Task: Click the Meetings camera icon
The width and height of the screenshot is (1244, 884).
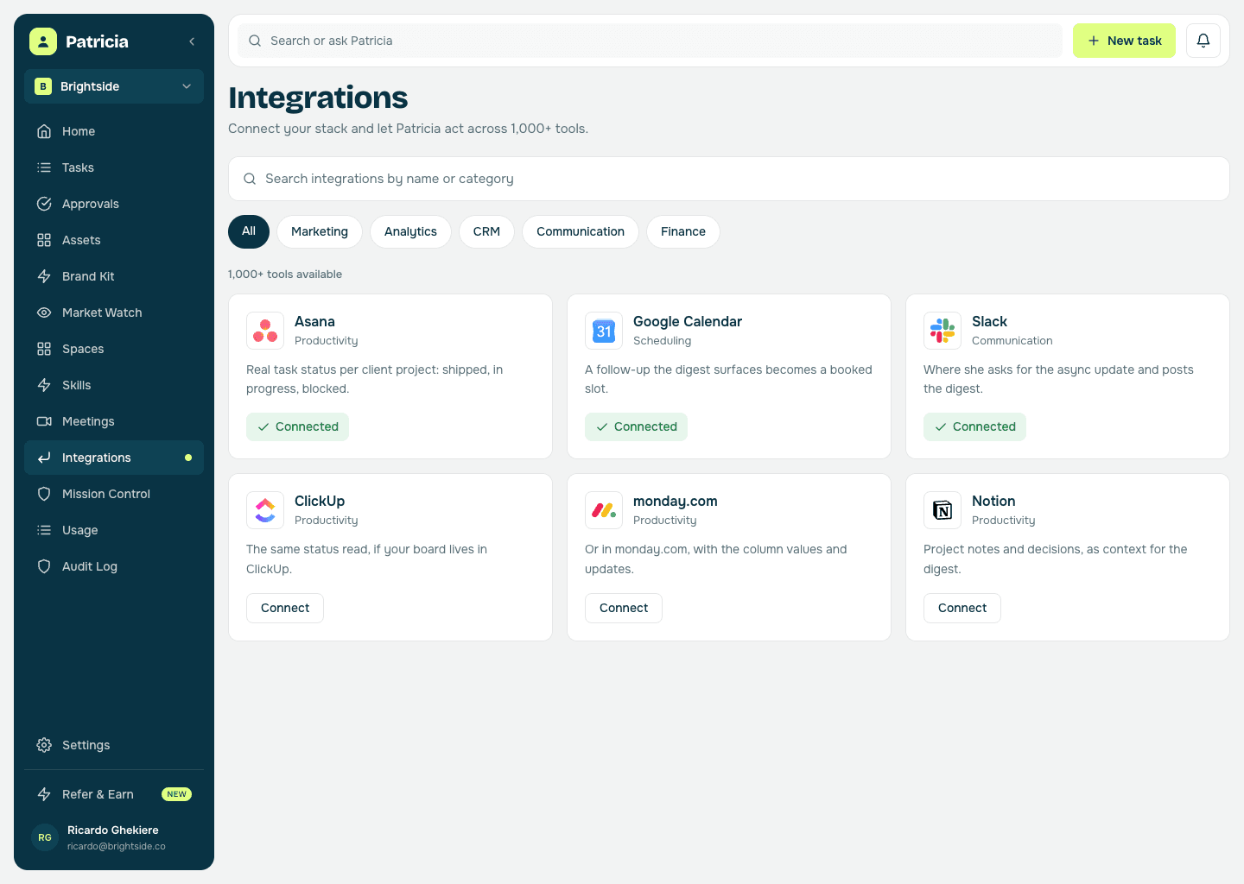Action: [x=44, y=421]
